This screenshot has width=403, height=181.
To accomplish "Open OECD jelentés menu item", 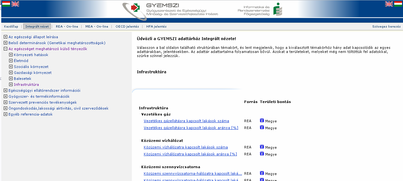I will click(x=127, y=27).
